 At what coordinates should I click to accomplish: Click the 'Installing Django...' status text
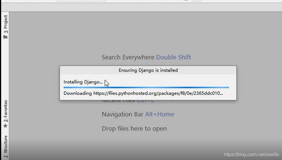click(x=83, y=82)
